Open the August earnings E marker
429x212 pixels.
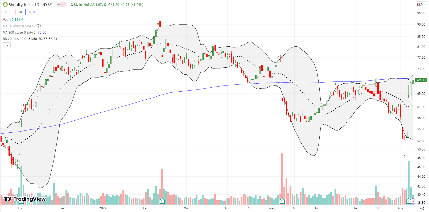tap(408, 201)
